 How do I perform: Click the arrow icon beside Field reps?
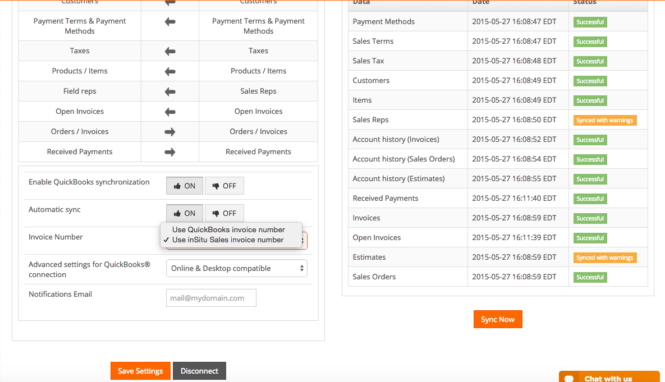click(x=170, y=91)
